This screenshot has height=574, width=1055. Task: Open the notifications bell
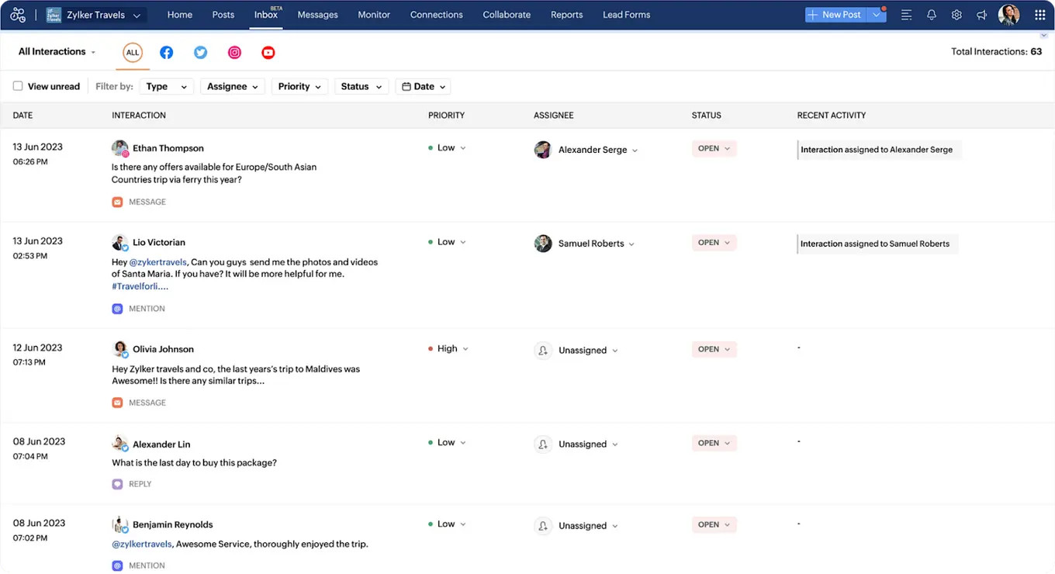pos(931,14)
